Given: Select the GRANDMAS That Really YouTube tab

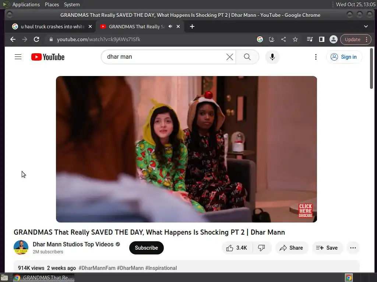Looking at the screenshot, I should (x=136, y=26).
